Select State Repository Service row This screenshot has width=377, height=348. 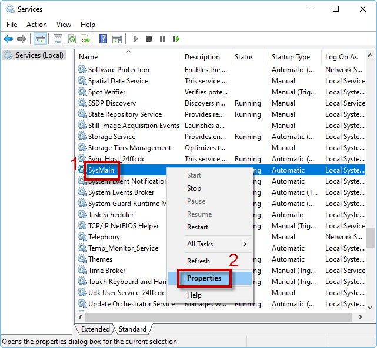tap(221, 114)
